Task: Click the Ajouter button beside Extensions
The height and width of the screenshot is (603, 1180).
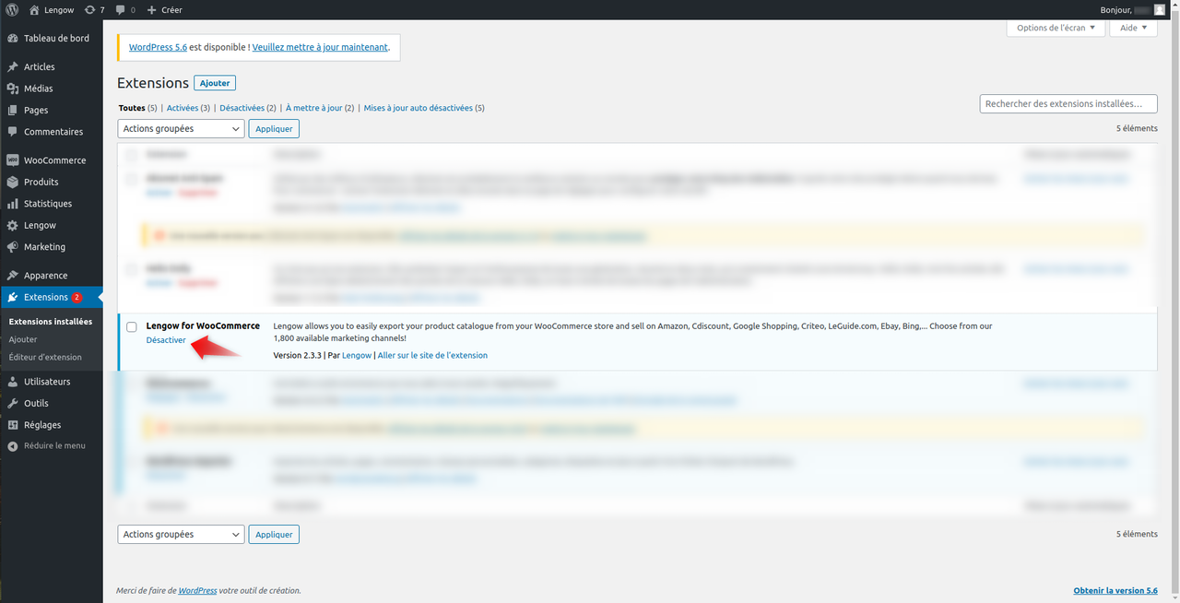Action: click(215, 83)
